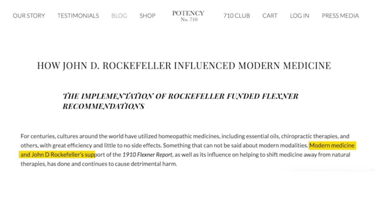This screenshot has width=375, height=211.
Task: Click the Potency No. 710 logo
Action: pyautogui.click(x=188, y=16)
